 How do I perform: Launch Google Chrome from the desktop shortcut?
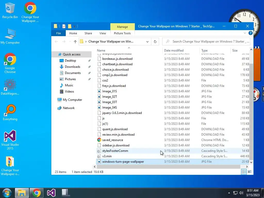[10, 63]
